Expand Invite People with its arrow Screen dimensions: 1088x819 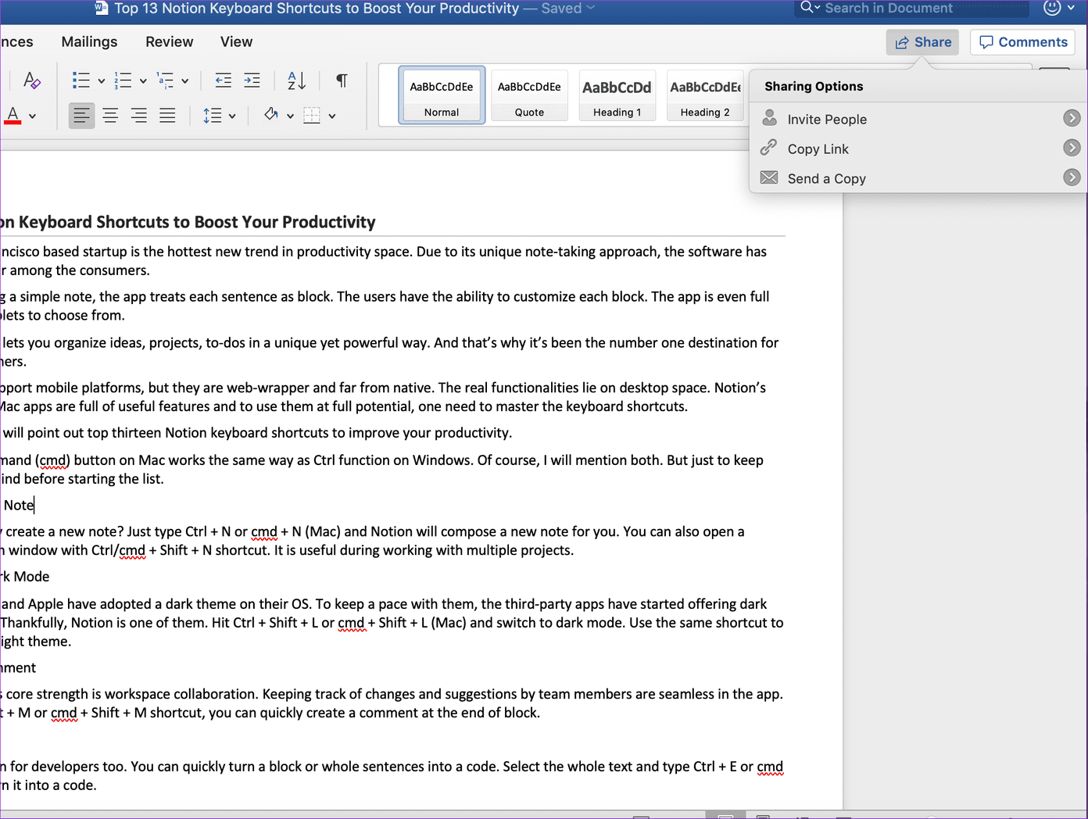click(x=1072, y=118)
